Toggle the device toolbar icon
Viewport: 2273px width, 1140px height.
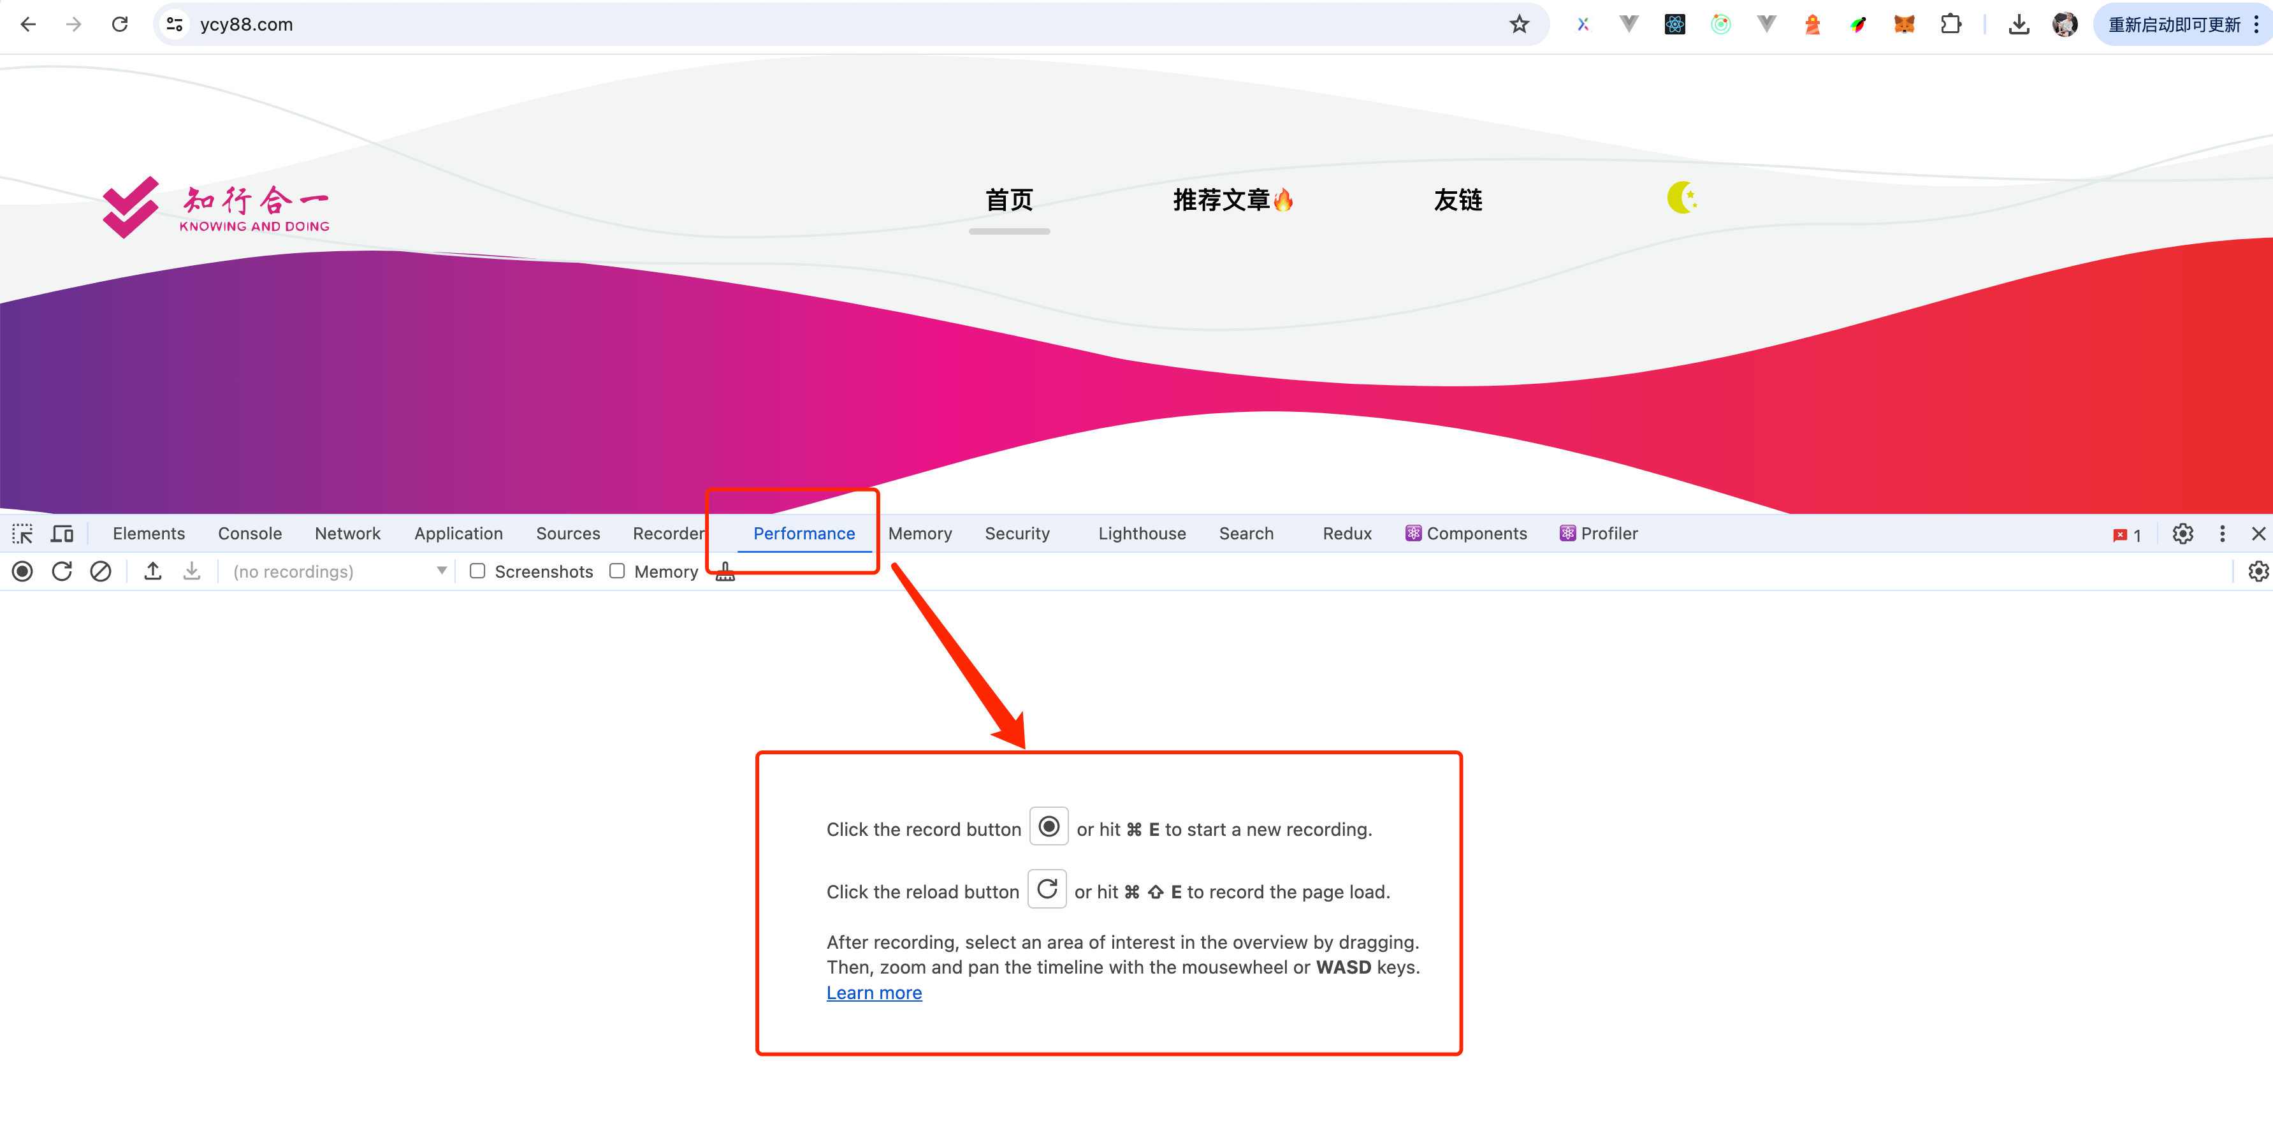62,534
